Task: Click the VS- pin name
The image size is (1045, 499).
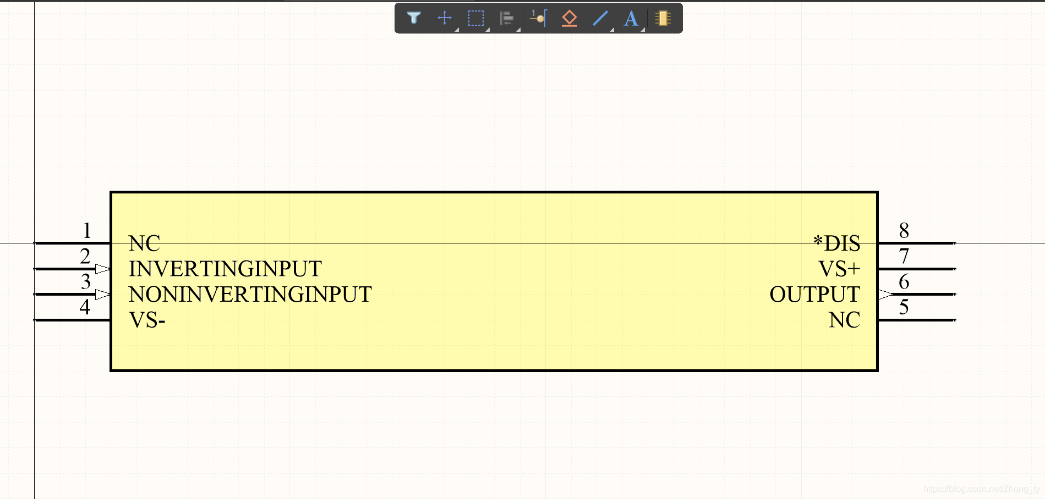Action: click(147, 320)
